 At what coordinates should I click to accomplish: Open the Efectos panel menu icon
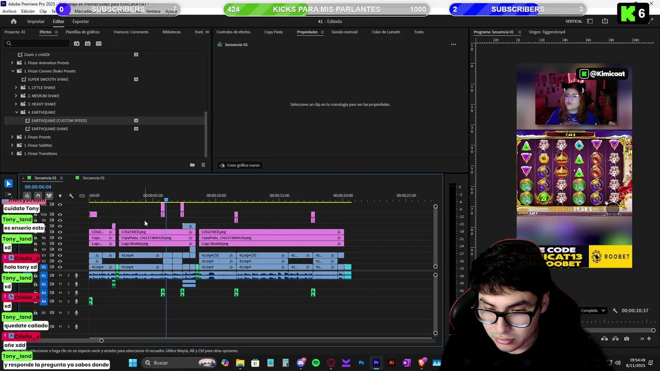(x=56, y=32)
